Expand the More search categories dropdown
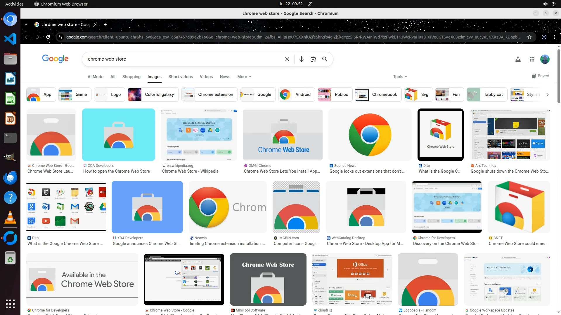The width and height of the screenshot is (561, 315). (244, 77)
